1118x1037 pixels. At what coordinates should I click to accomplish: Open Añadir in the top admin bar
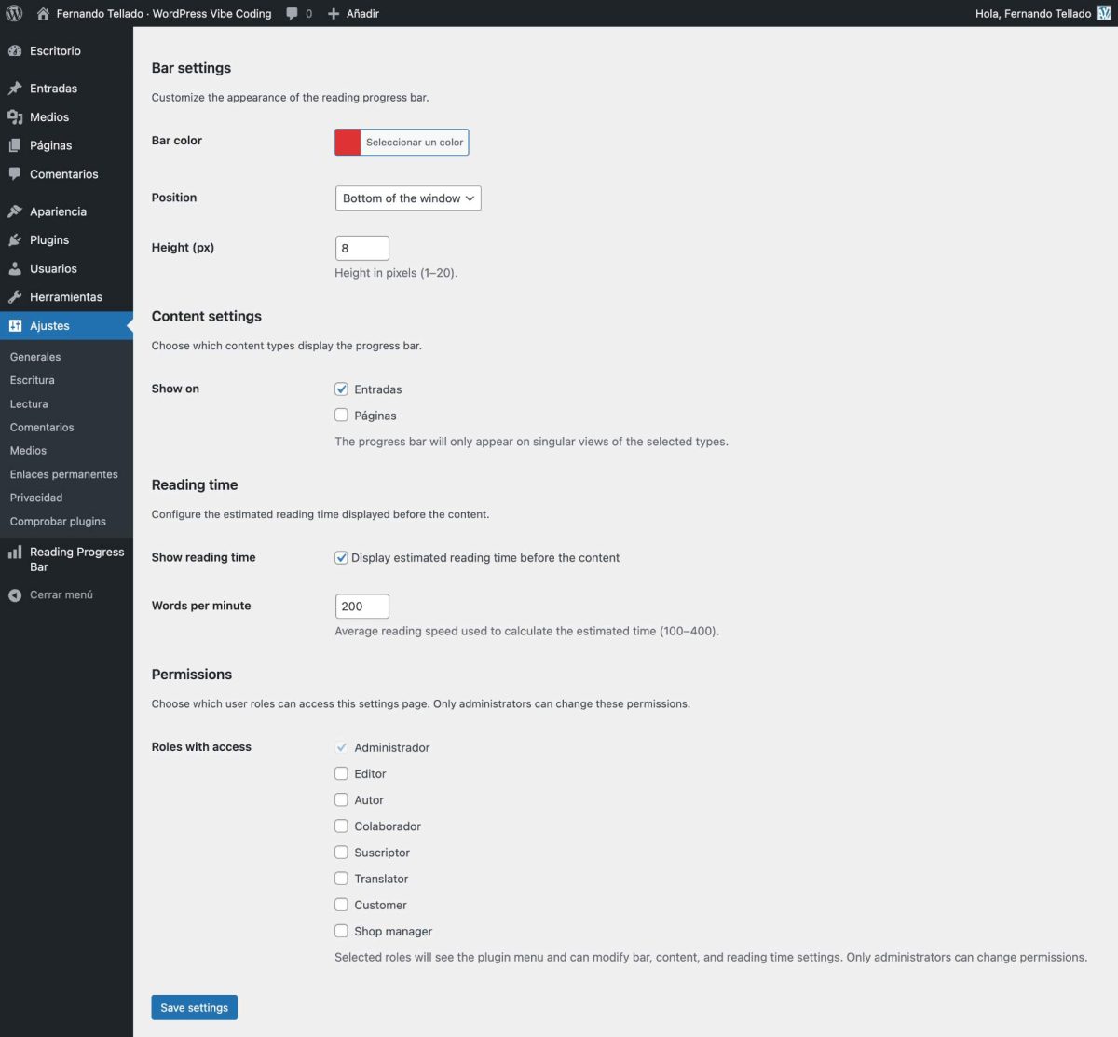pyautogui.click(x=353, y=13)
